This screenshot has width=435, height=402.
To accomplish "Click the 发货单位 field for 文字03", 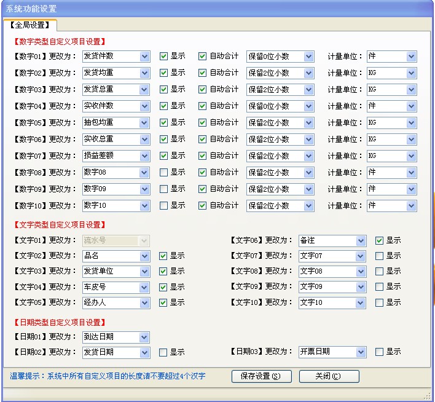I will pos(111,272).
